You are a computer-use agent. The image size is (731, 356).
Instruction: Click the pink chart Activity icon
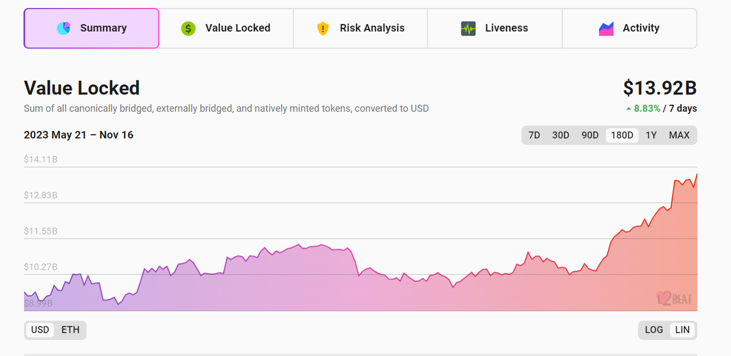[x=606, y=28]
